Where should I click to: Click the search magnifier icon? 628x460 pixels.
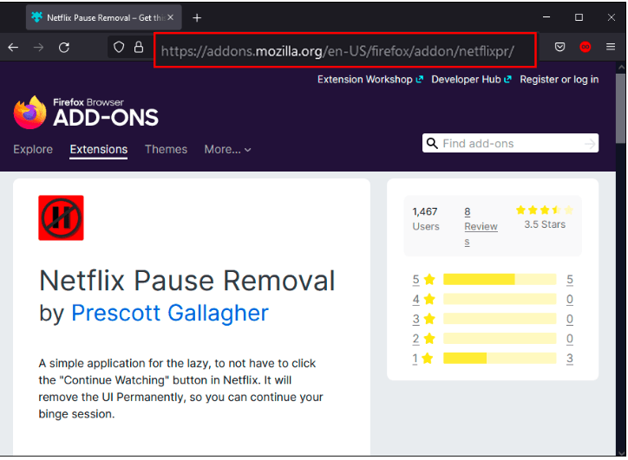tap(432, 143)
